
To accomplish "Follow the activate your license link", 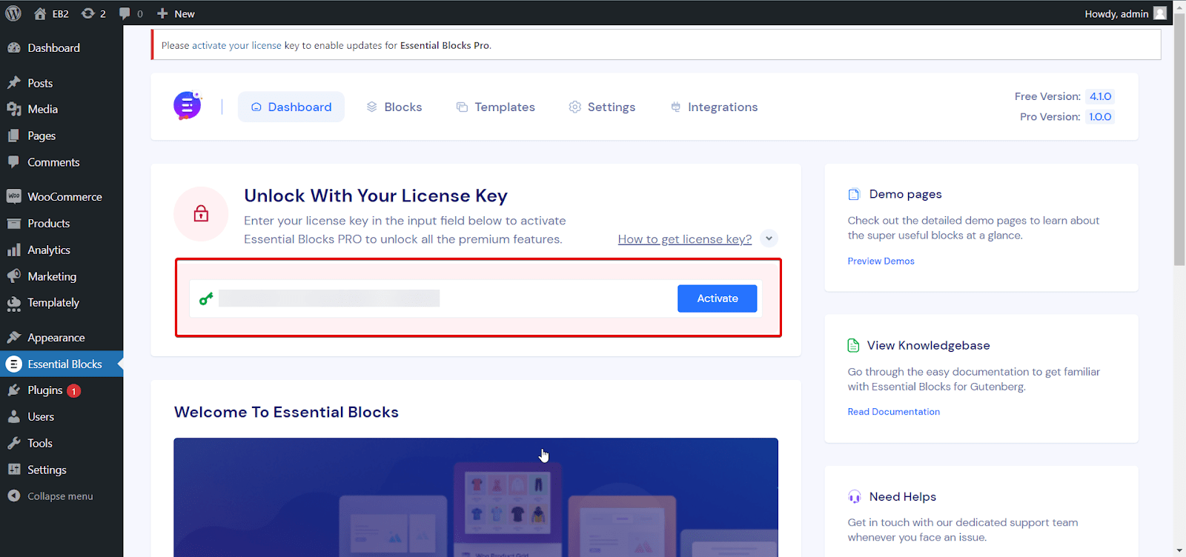I will point(236,46).
